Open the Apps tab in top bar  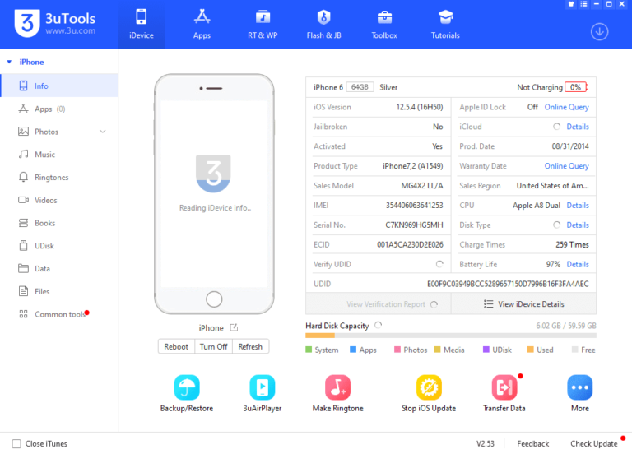(202, 24)
